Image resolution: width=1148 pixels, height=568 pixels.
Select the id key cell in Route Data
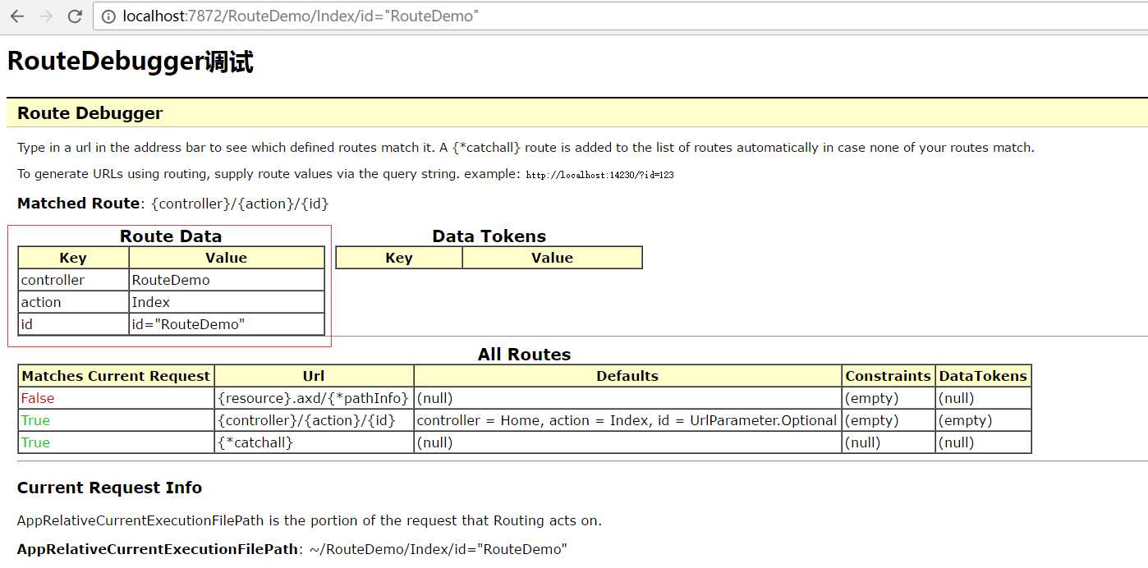tap(73, 324)
